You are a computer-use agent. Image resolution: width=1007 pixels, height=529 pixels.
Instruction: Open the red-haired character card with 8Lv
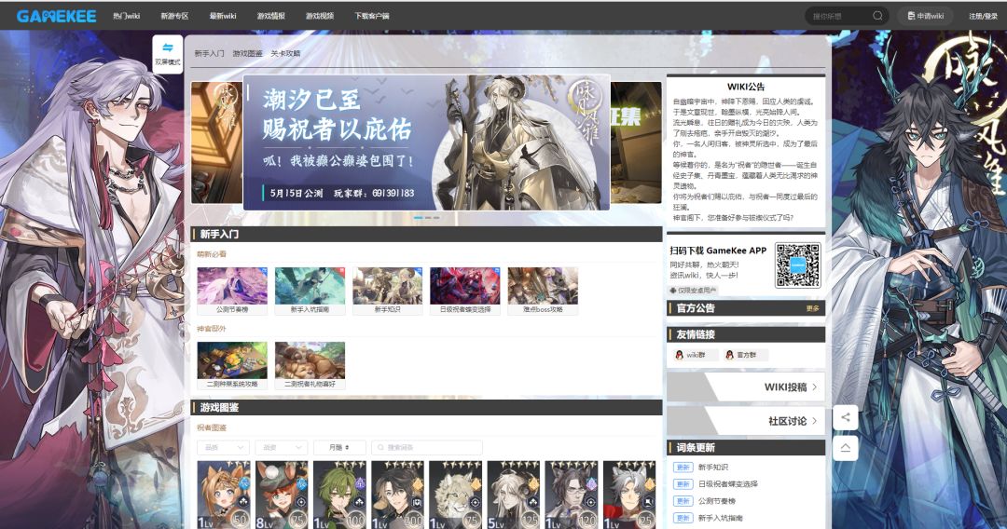pyautogui.click(x=282, y=495)
